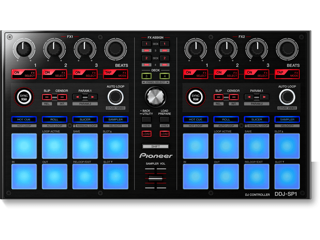The height and width of the screenshot is (240, 320).
Task: Hit right deck SAVE pad
Action: [257, 146]
